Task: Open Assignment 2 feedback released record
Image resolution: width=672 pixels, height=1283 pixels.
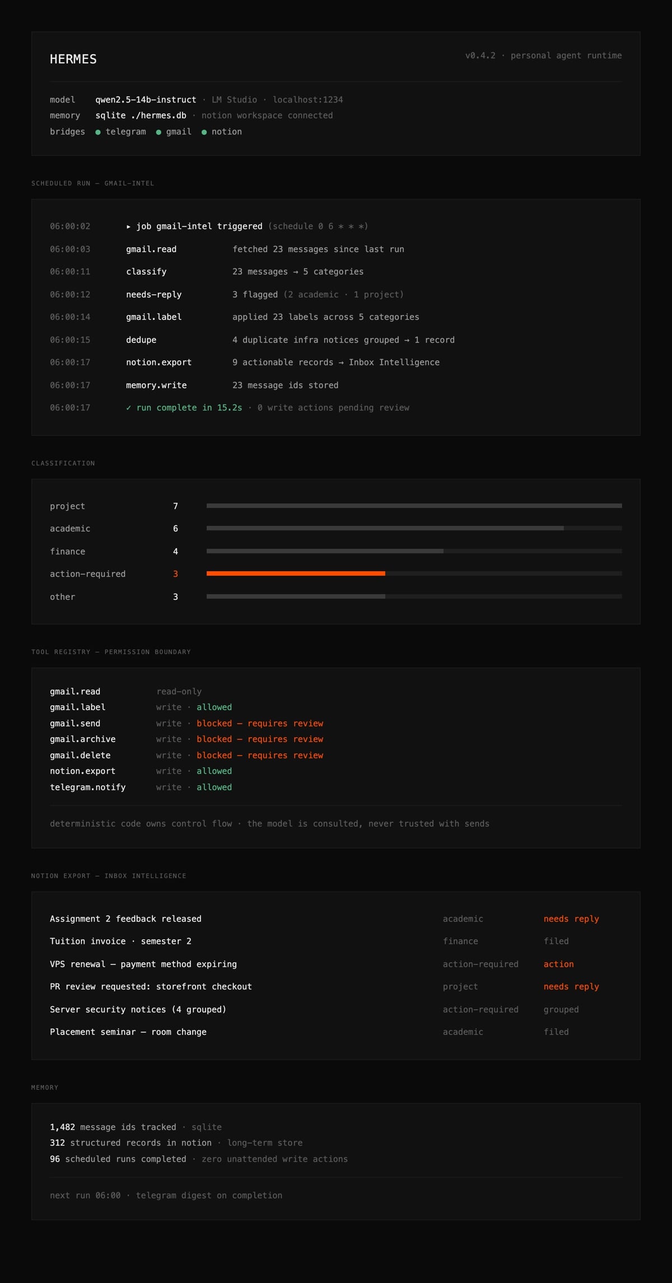Action: [336, 919]
